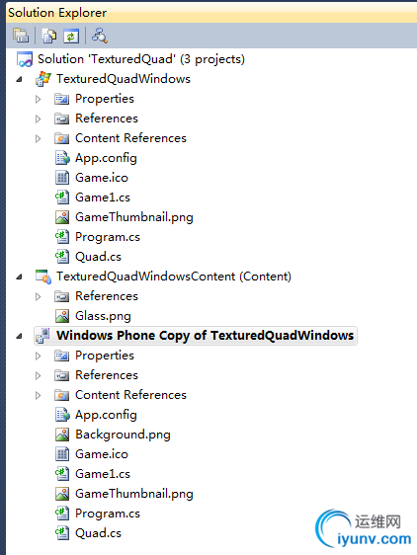
Task: Expand Content References under TexturedQuadWindows
Action: pos(39,138)
